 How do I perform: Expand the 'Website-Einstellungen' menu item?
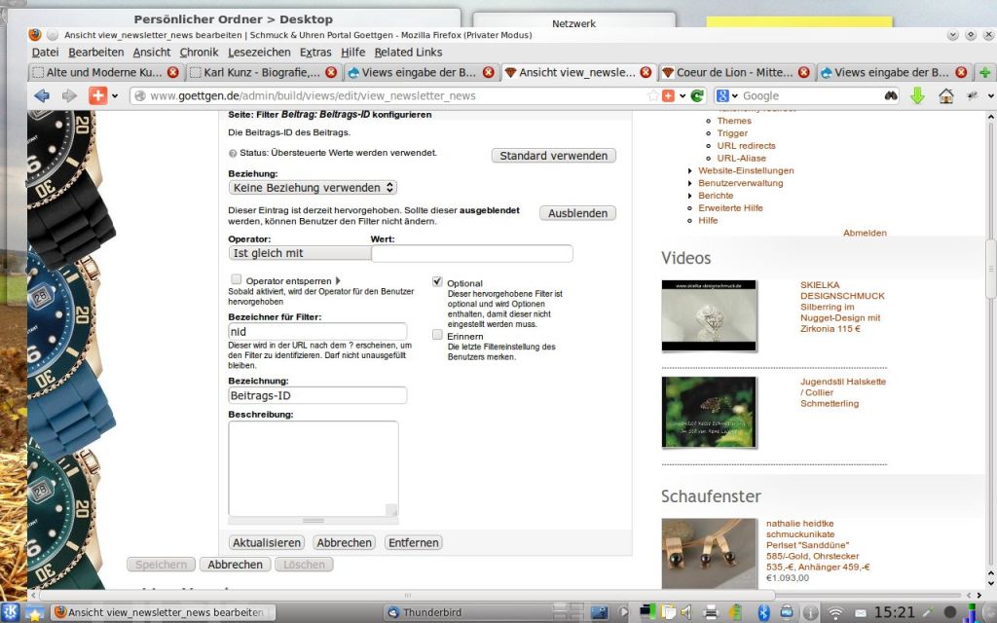745,170
